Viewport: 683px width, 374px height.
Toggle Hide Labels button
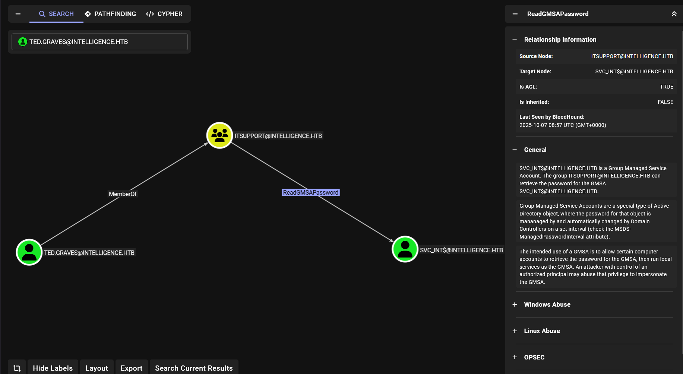[x=53, y=368]
